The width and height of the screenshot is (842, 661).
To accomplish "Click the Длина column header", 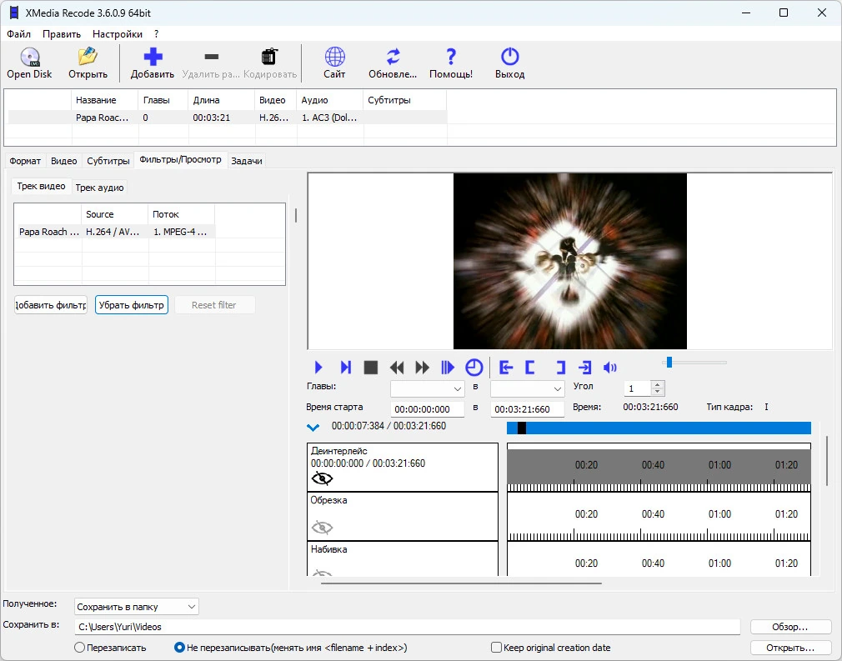I will click(221, 100).
